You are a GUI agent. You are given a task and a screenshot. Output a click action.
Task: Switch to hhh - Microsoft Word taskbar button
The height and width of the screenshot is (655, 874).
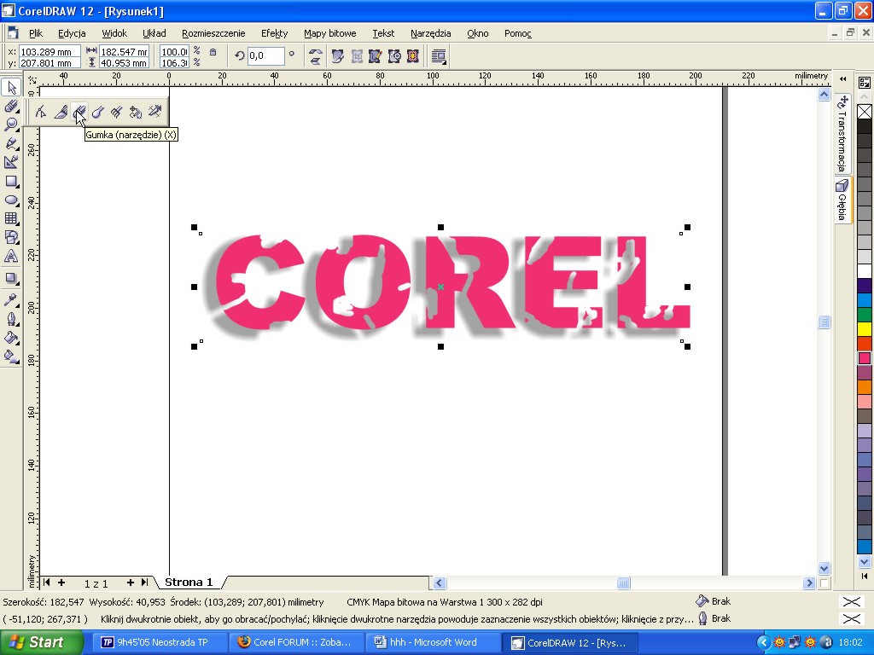pos(433,642)
